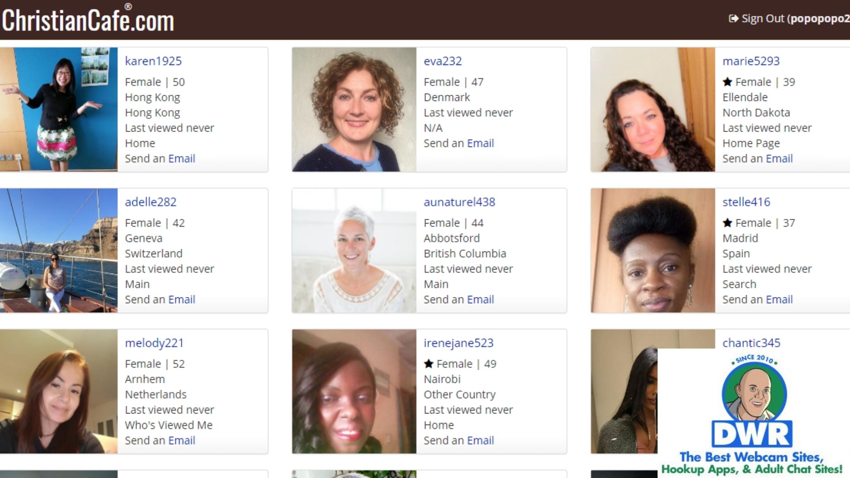The width and height of the screenshot is (850, 478).
Task: Click the Email link for marie5293
Action: [x=779, y=159]
